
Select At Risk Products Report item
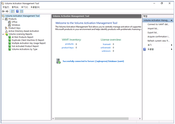pyautogui.click(x=22, y=37)
